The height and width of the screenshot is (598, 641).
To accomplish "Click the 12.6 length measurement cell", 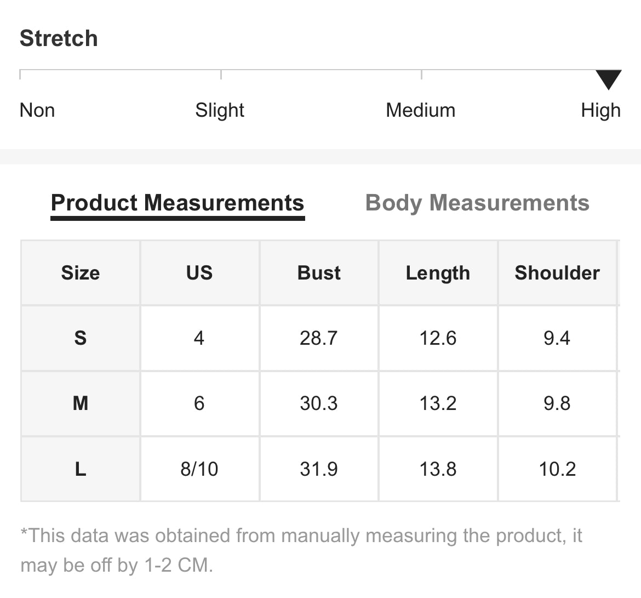I will pyautogui.click(x=438, y=338).
